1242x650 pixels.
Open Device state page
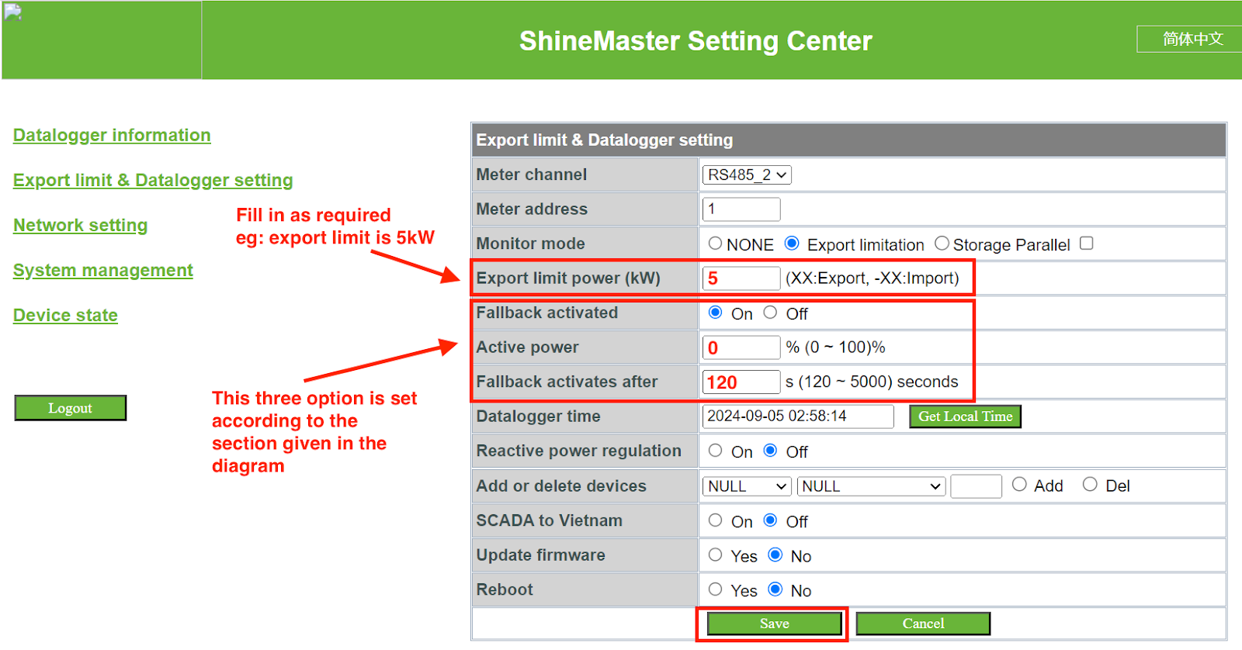coord(65,315)
